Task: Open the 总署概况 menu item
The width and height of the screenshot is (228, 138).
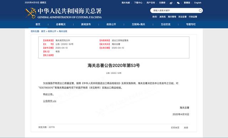Action: (x=61, y=25)
